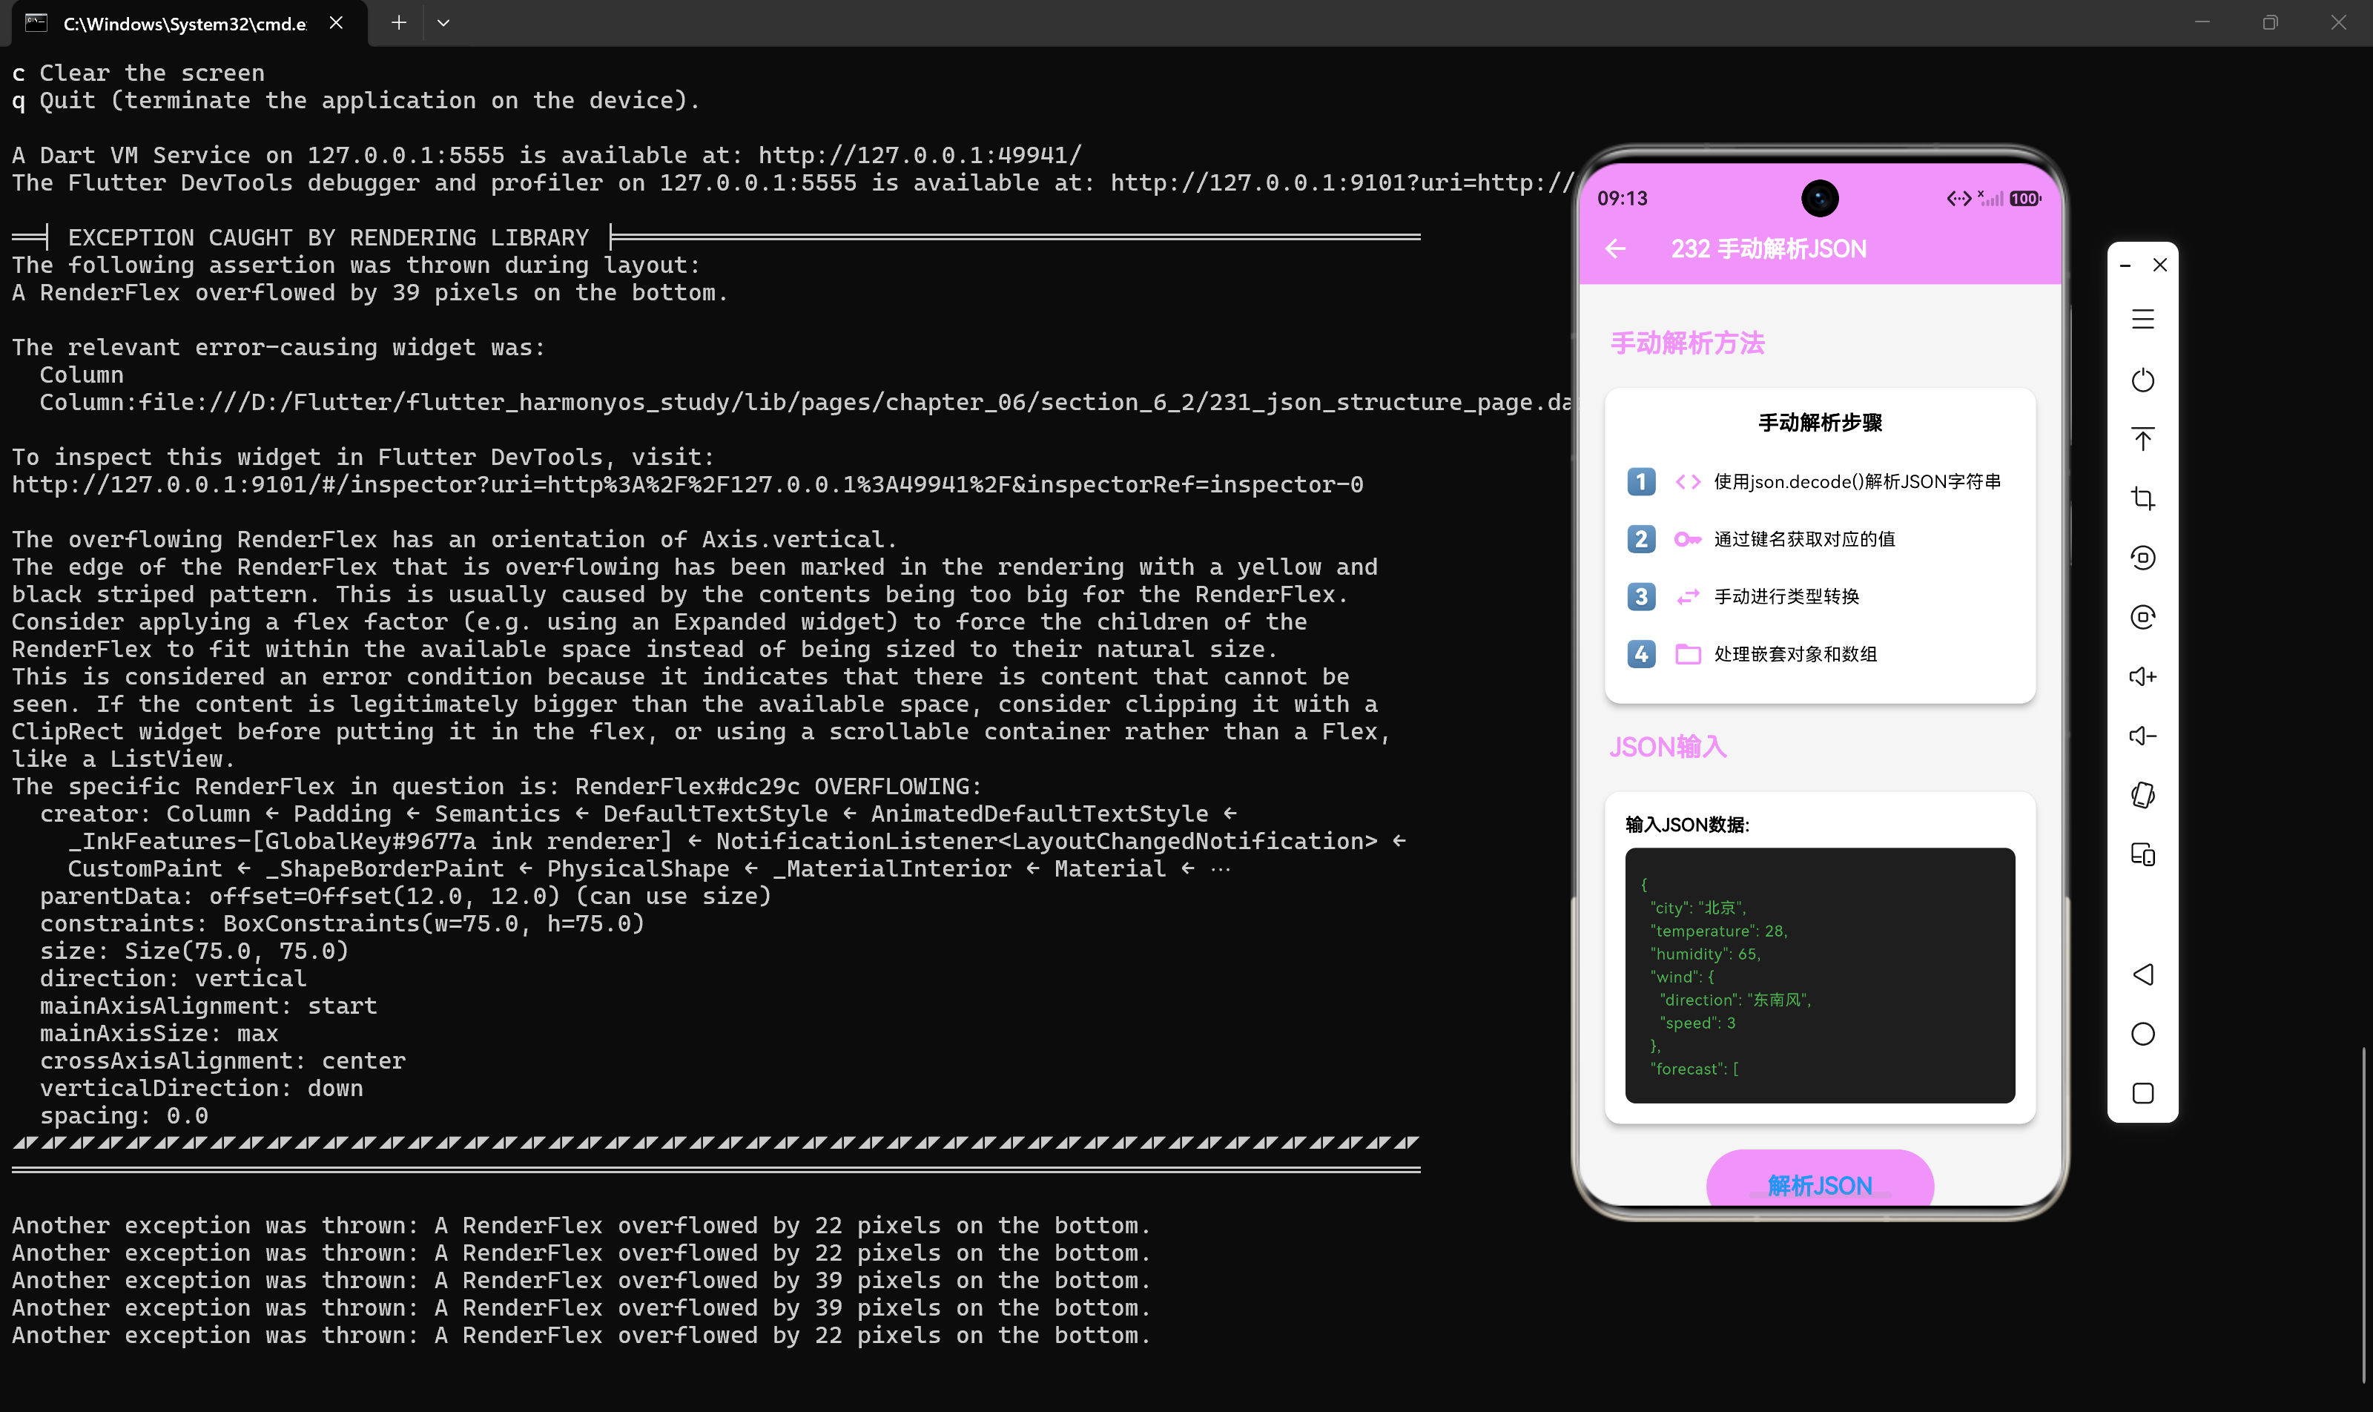
Task: Click inside the dark JSON input box
Action: pyautogui.click(x=1819, y=975)
